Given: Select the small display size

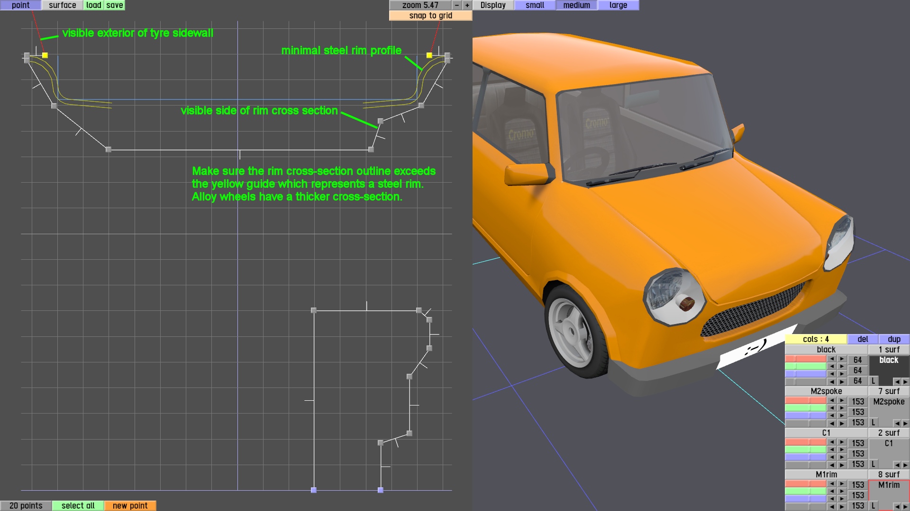Looking at the screenshot, I should click(535, 5).
